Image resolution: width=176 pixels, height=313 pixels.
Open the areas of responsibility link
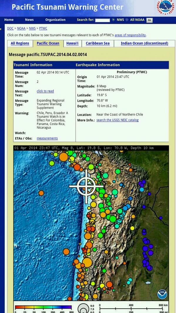pyautogui.click(x=130, y=35)
